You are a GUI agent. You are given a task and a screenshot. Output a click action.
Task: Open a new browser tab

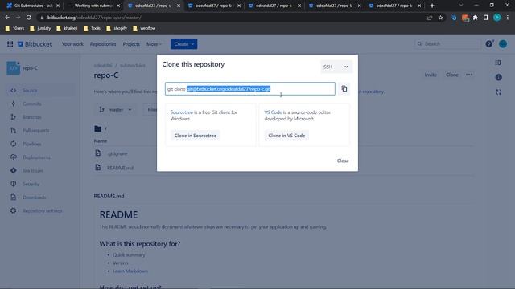pyautogui.click(x=432, y=6)
